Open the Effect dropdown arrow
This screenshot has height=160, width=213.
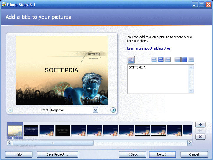click(96, 110)
